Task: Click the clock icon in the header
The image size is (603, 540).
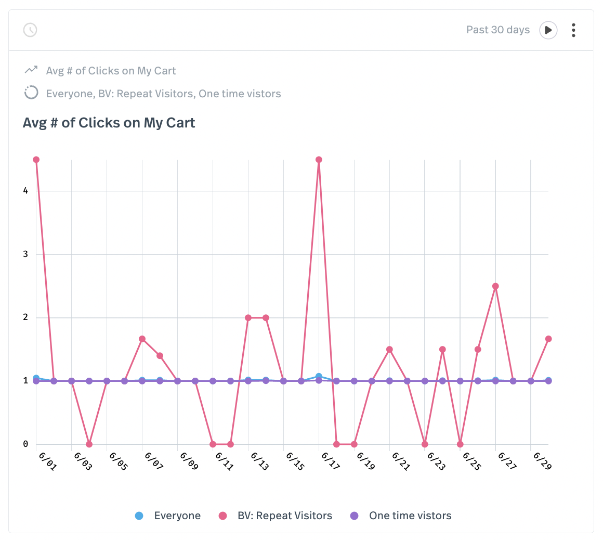Action: (x=30, y=30)
